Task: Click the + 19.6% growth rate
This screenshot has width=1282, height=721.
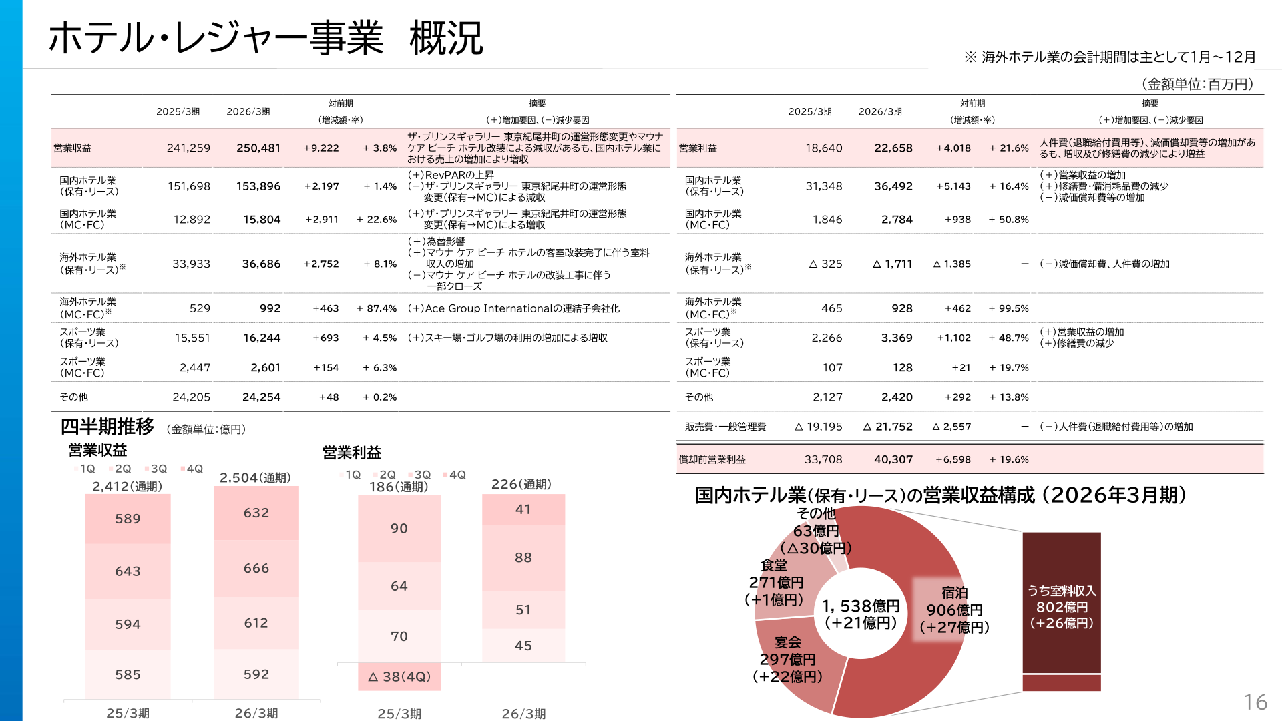Action: (1009, 459)
